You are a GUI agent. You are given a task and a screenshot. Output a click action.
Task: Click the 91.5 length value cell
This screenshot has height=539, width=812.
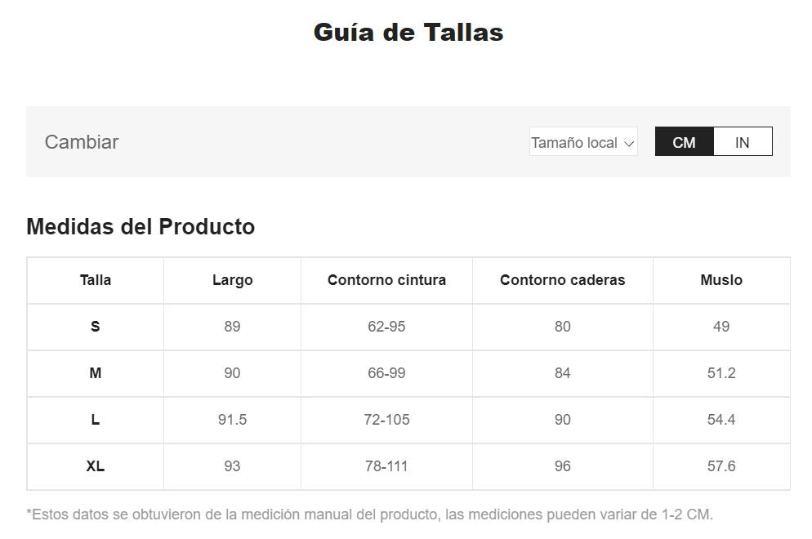pyautogui.click(x=233, y=420)
